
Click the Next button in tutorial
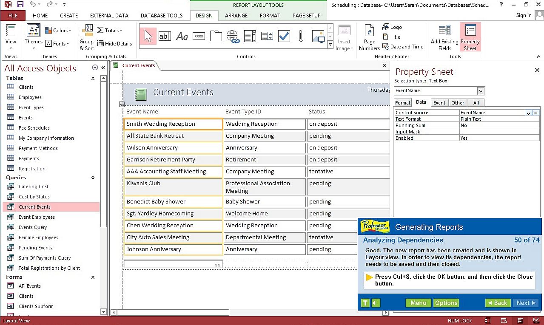(x=527, y=303)
